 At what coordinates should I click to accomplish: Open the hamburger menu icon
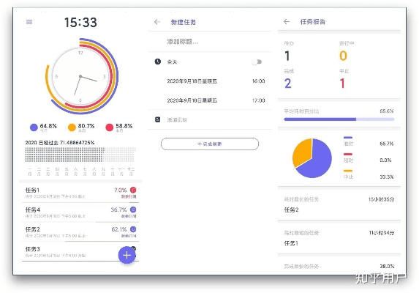29,22
